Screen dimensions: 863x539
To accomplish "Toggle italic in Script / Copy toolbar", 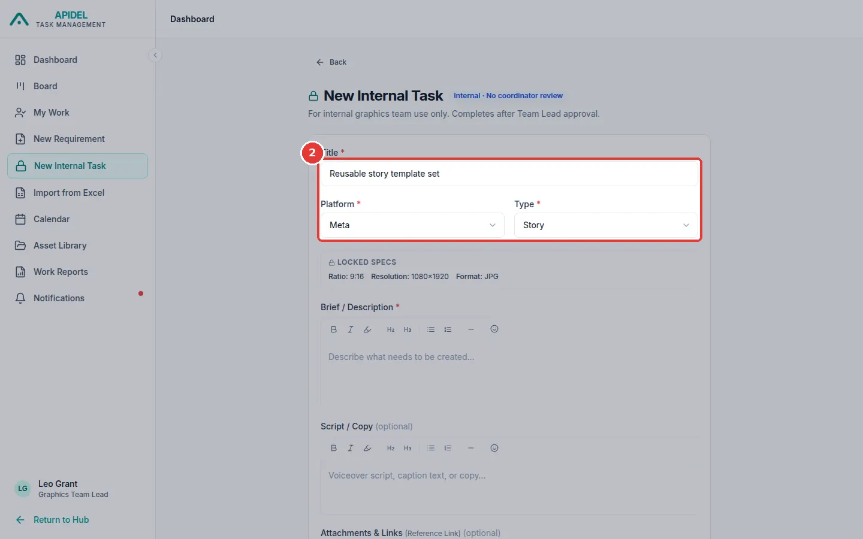I will (x=351, y=448).
